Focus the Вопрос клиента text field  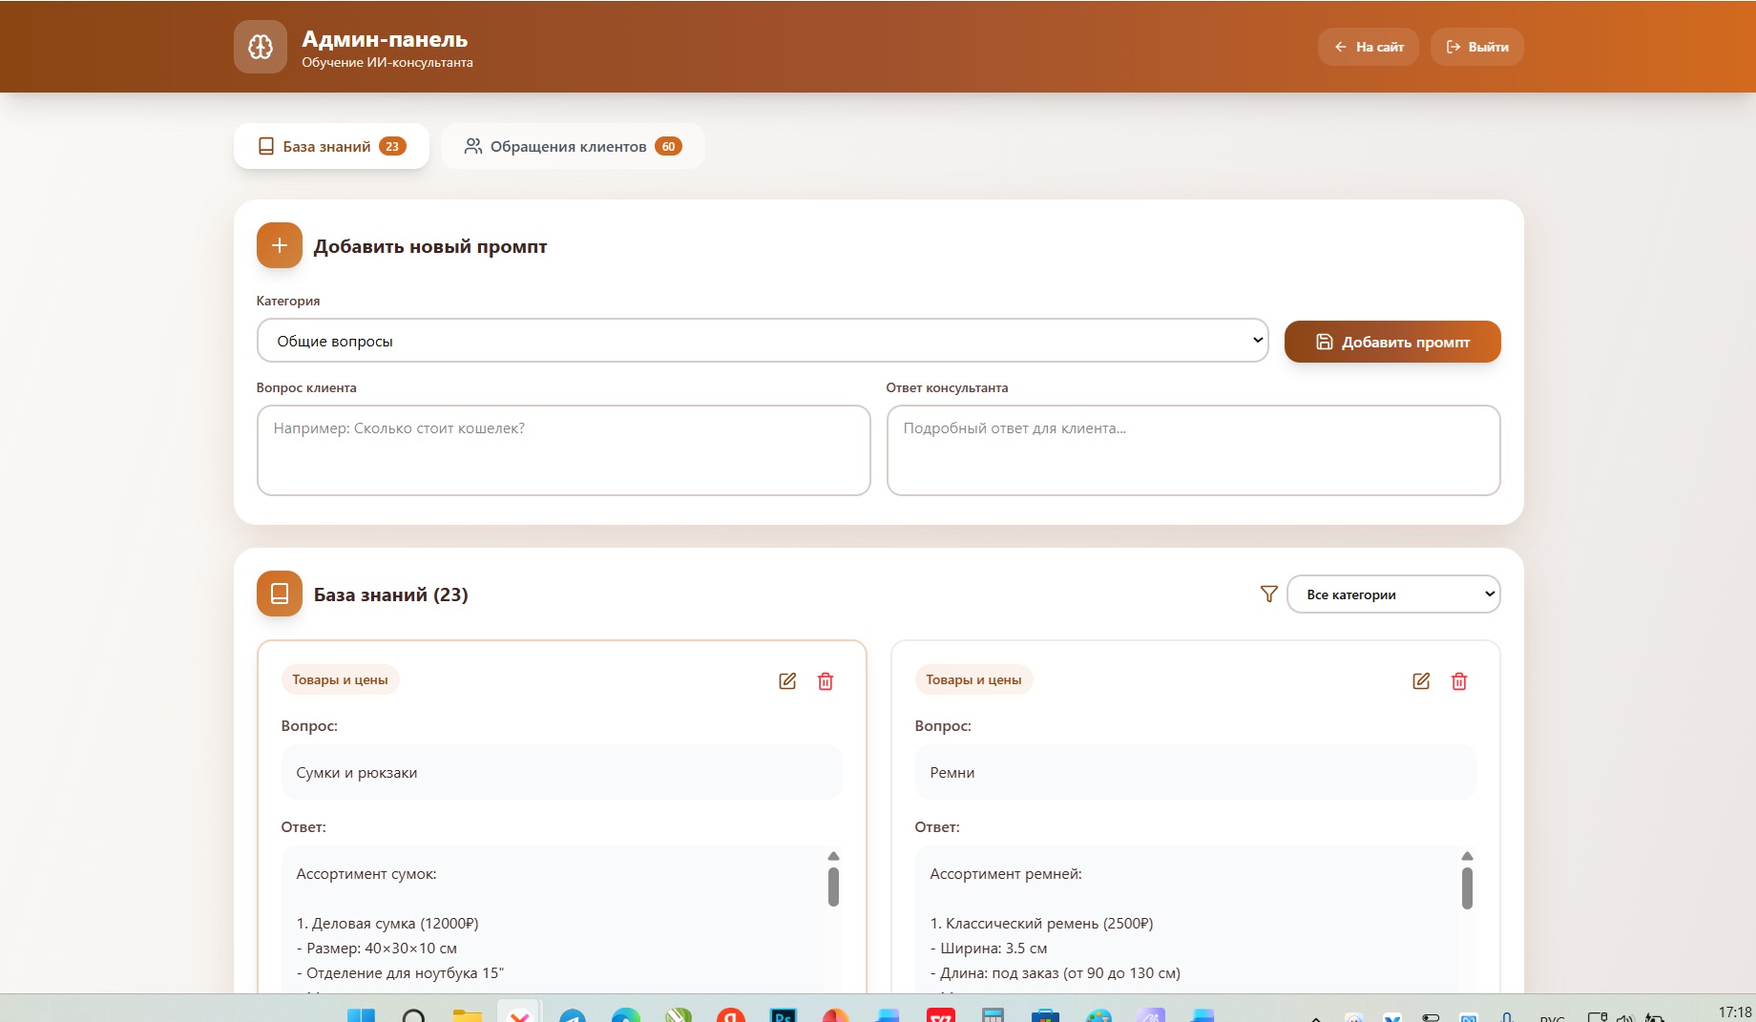tap(564, 450)
